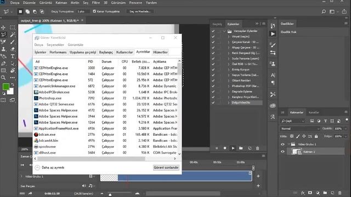Select the Brush tool in toolbox
Image resolution: width=351 pixels, height=197 pixels.
point(13,42)
